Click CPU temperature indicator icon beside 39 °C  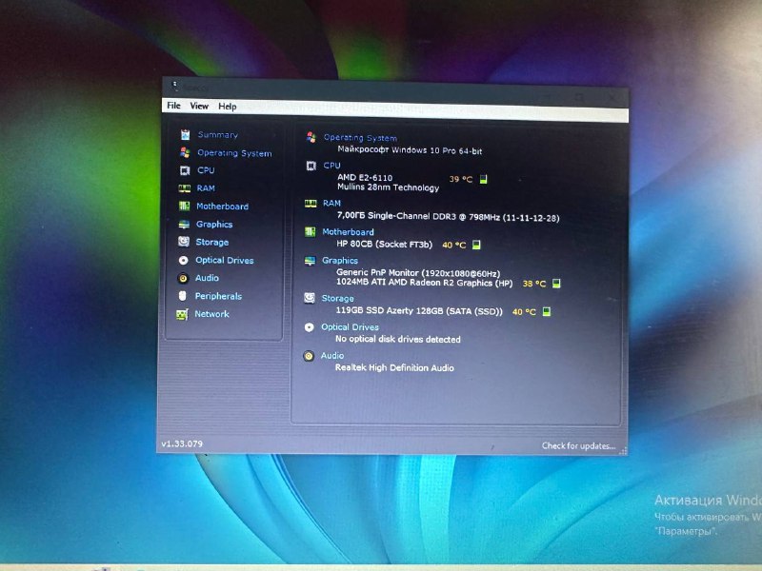click(484, 179)
